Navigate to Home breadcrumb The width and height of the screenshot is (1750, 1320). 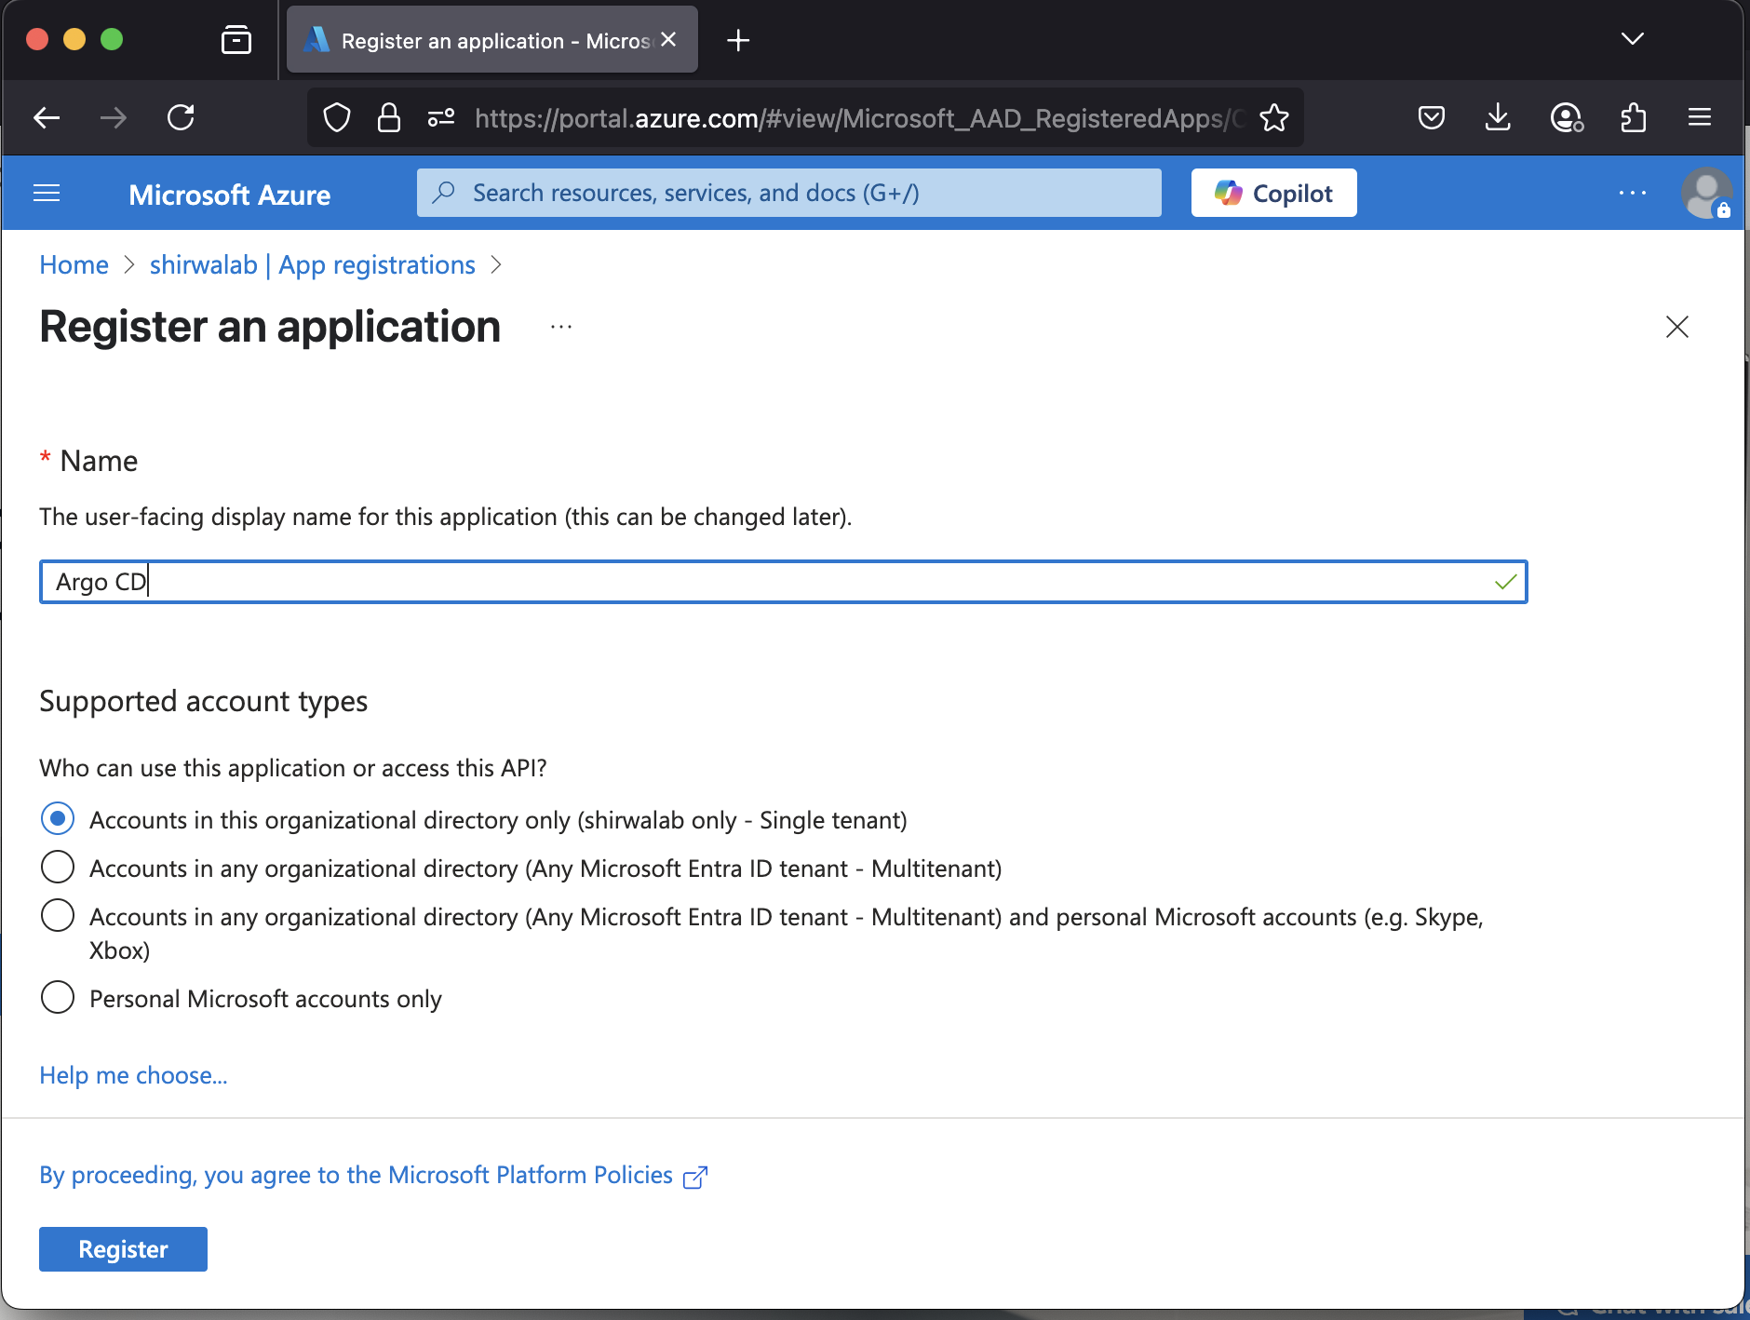pos(74,265)
